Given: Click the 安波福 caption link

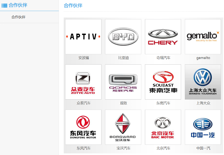Looking at the screenshot, I should (84, 58).
